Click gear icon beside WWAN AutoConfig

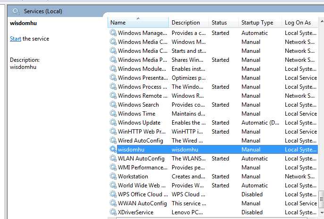click(113, 203)
